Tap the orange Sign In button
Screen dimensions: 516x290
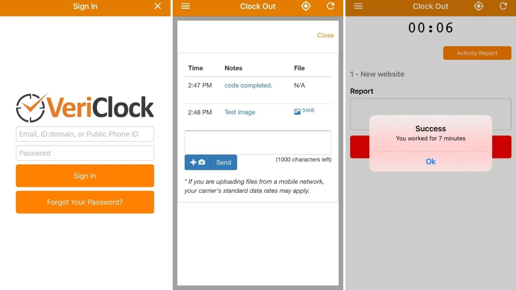tap(85, 176)
